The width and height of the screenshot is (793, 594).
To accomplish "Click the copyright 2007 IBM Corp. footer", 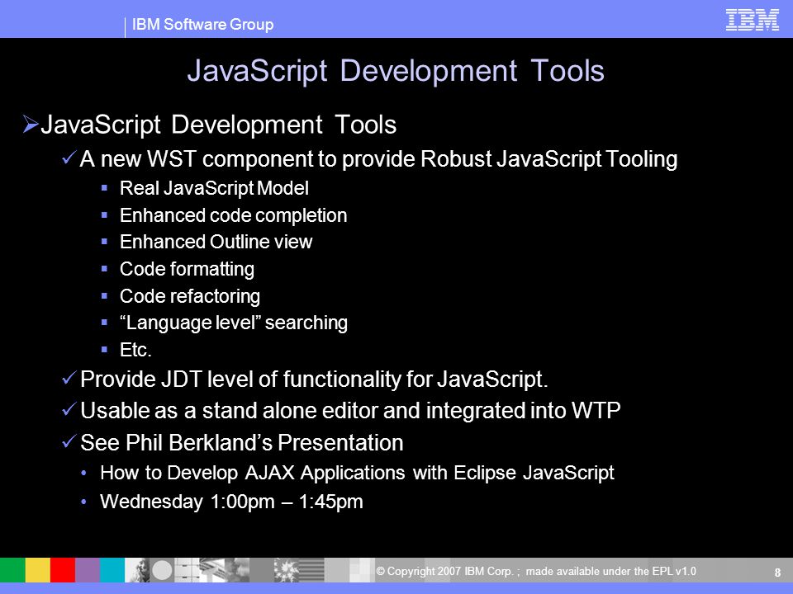I will coord(536,571).
